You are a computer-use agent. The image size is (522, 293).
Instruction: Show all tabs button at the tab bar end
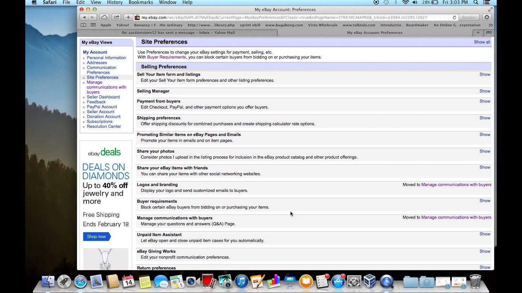click(x=489, y=33)
